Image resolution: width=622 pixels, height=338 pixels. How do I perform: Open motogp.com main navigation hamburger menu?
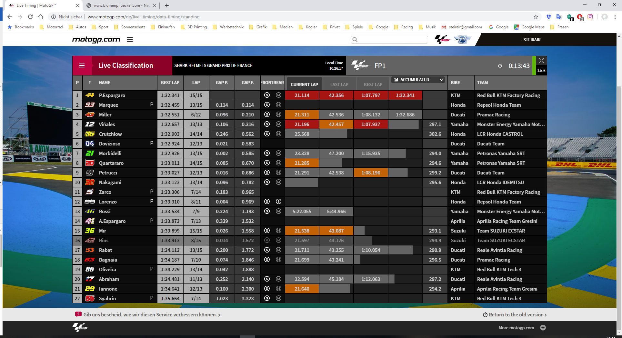pos(130,40)
